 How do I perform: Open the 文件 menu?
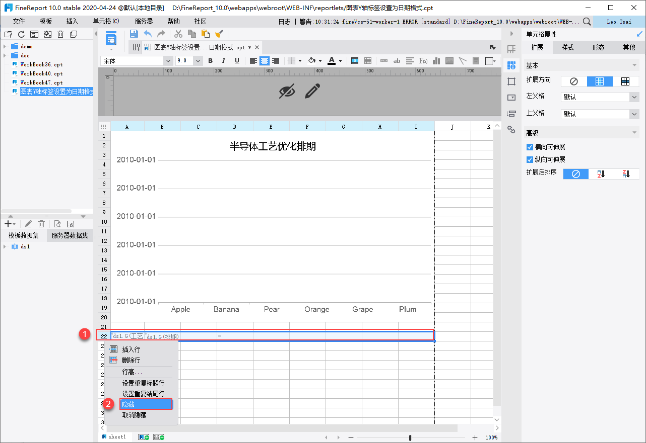tap(19, 21)
